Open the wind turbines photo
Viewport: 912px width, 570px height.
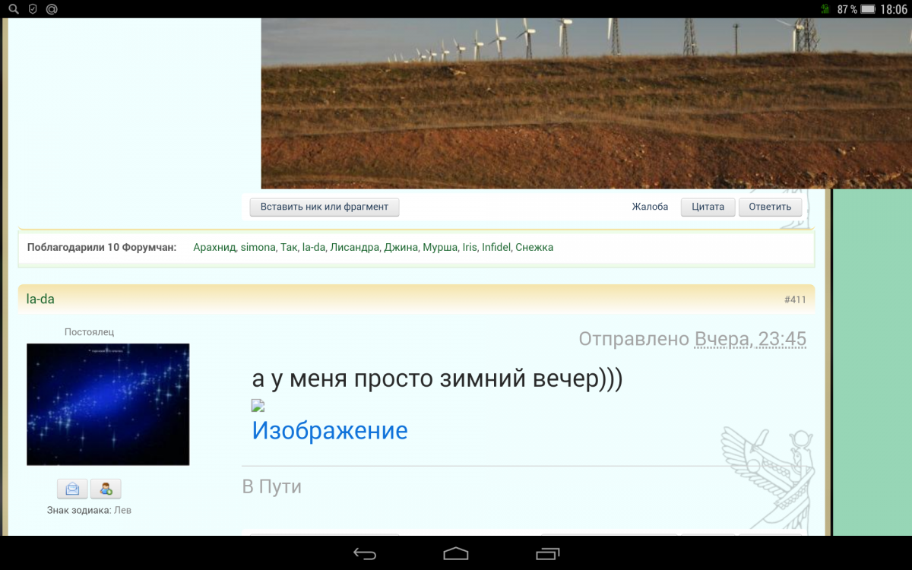pyautogui.click(x=585, y=103)
